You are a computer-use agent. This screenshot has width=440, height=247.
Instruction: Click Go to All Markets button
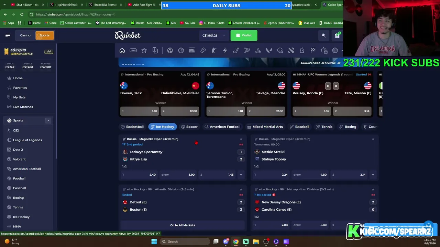[183, 225]
